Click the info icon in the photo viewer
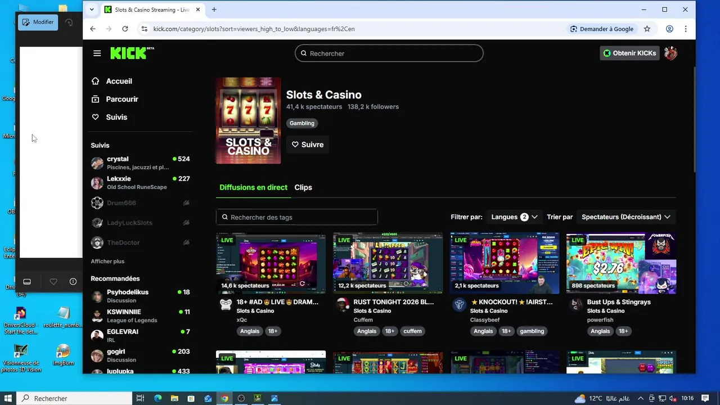Viewport: 720px width, 405px height. pyautogui.click(x=73, y=282)
